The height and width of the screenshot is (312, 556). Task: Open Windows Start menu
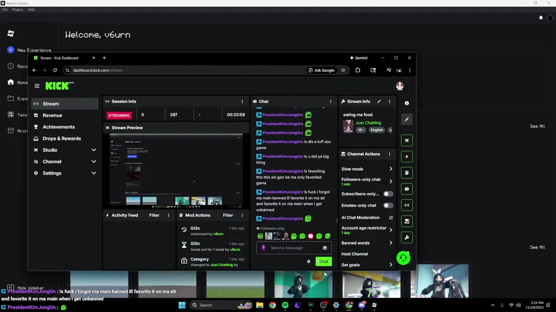(182, 305)
